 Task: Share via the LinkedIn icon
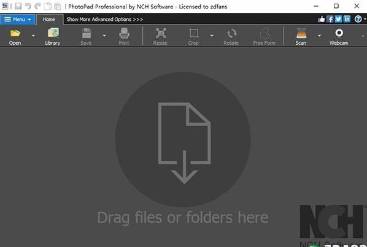click(x=347, y=19)
